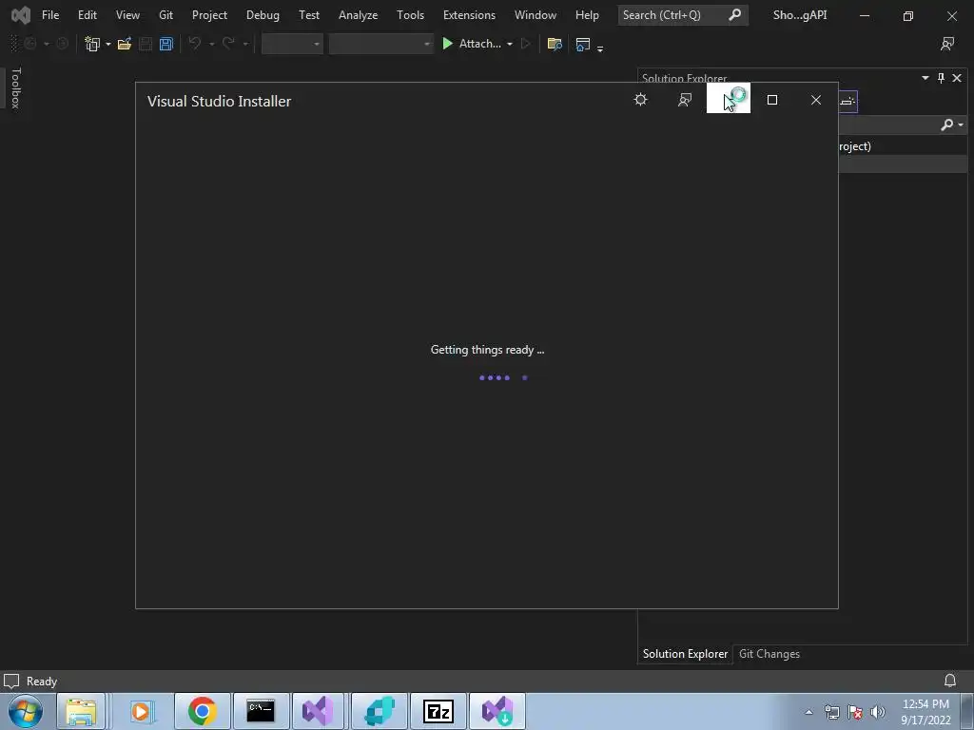Open the File menu
The width and height of the screenshot is (974, 730).
click(50, 15)
